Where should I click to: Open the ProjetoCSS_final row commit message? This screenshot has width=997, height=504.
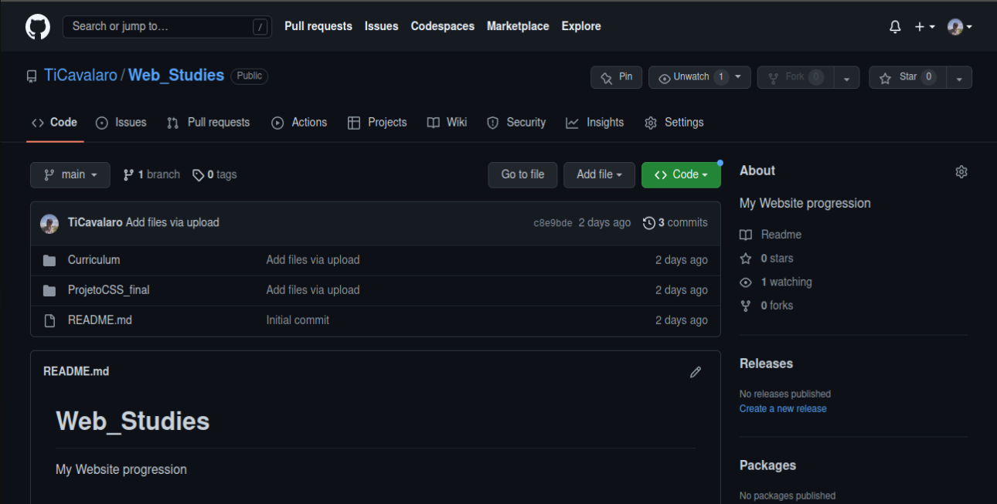[313, 290]
